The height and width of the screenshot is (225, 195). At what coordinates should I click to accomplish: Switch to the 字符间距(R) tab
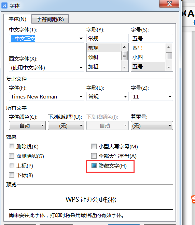[x=50, y=19]
